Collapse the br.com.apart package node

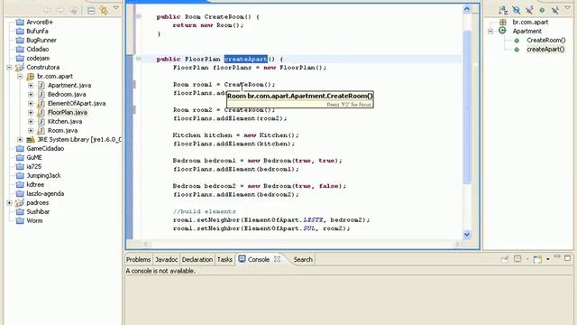tap(20, 76)
